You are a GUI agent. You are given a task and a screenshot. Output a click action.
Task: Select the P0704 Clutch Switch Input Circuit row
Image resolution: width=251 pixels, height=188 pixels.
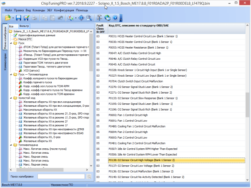170,81
